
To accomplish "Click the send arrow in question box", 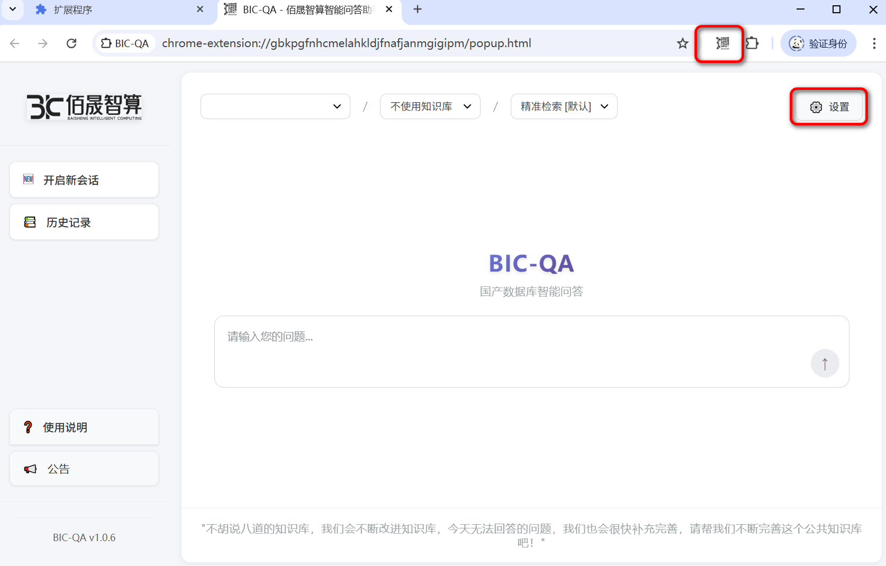I will pos(825,363).
